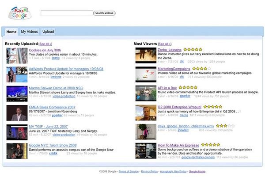Screen dimensions: 265x178
Task: Open video-production link under Martha Stewart Demo
Action: tap(64, 96)
